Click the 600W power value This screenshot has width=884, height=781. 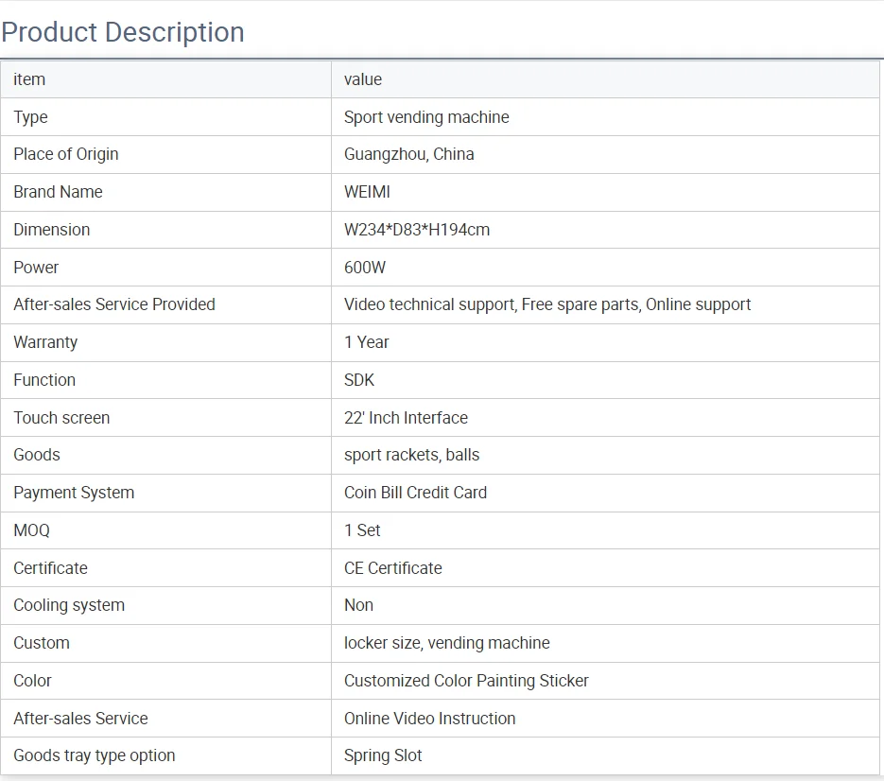[x=365, y=268]
